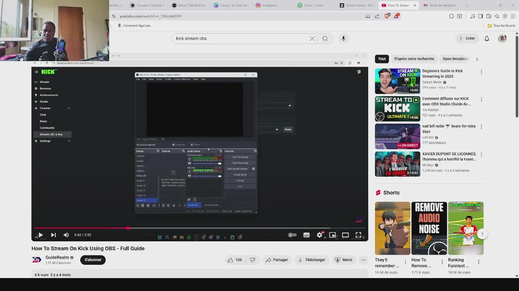Enable theater mode view
Image resolution: width=519 pixels, height=291 pixels.
tap(345, 235)
